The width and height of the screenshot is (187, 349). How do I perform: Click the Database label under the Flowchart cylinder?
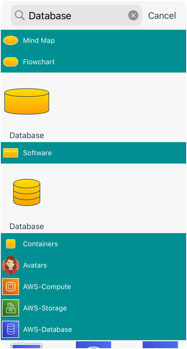(x=27, y=135)
